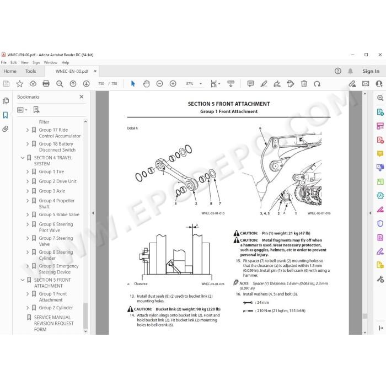Expand Group 2 Drive Unit
This screenshot has width=386, height=386.
click(x=28, y=181)
